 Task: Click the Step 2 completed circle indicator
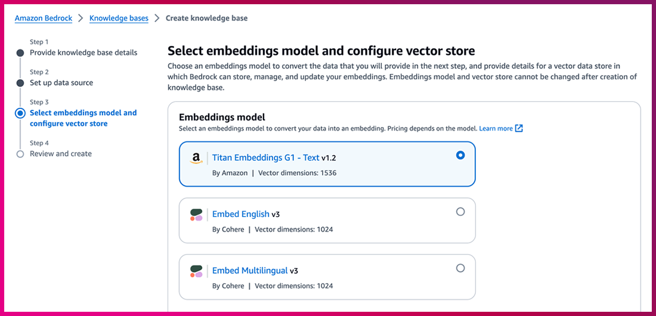pos(20,83)
